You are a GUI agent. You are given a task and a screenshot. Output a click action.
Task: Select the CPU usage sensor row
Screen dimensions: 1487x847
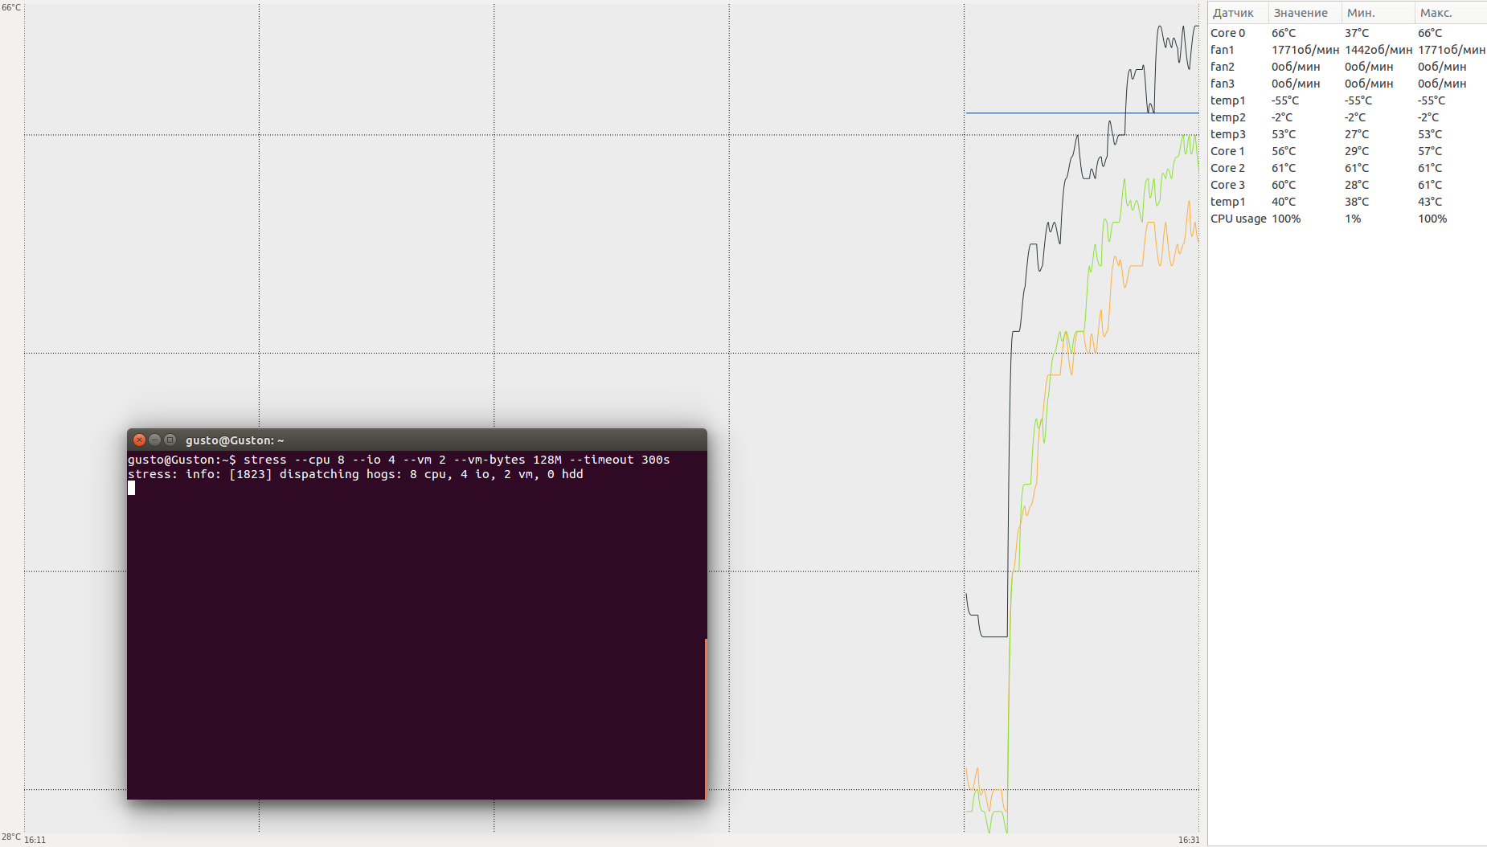[1347, 219]
